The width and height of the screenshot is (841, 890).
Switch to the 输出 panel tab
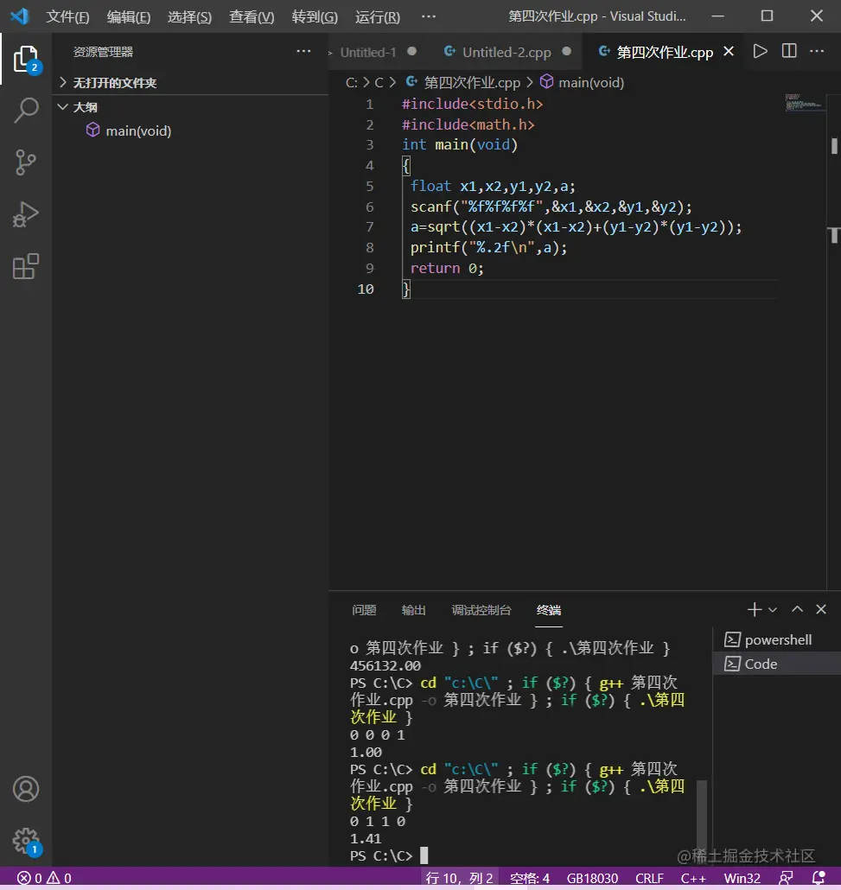tap(414, 610)
